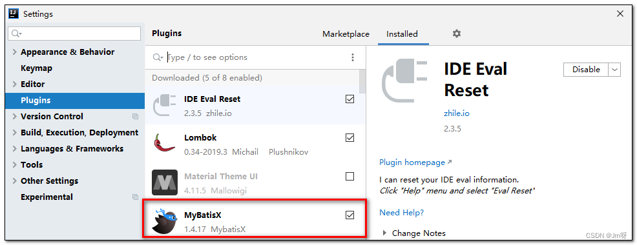This screenshot has height=245, width=637.
Task: Click the plugin search magnifier icon
Action: 158,57
